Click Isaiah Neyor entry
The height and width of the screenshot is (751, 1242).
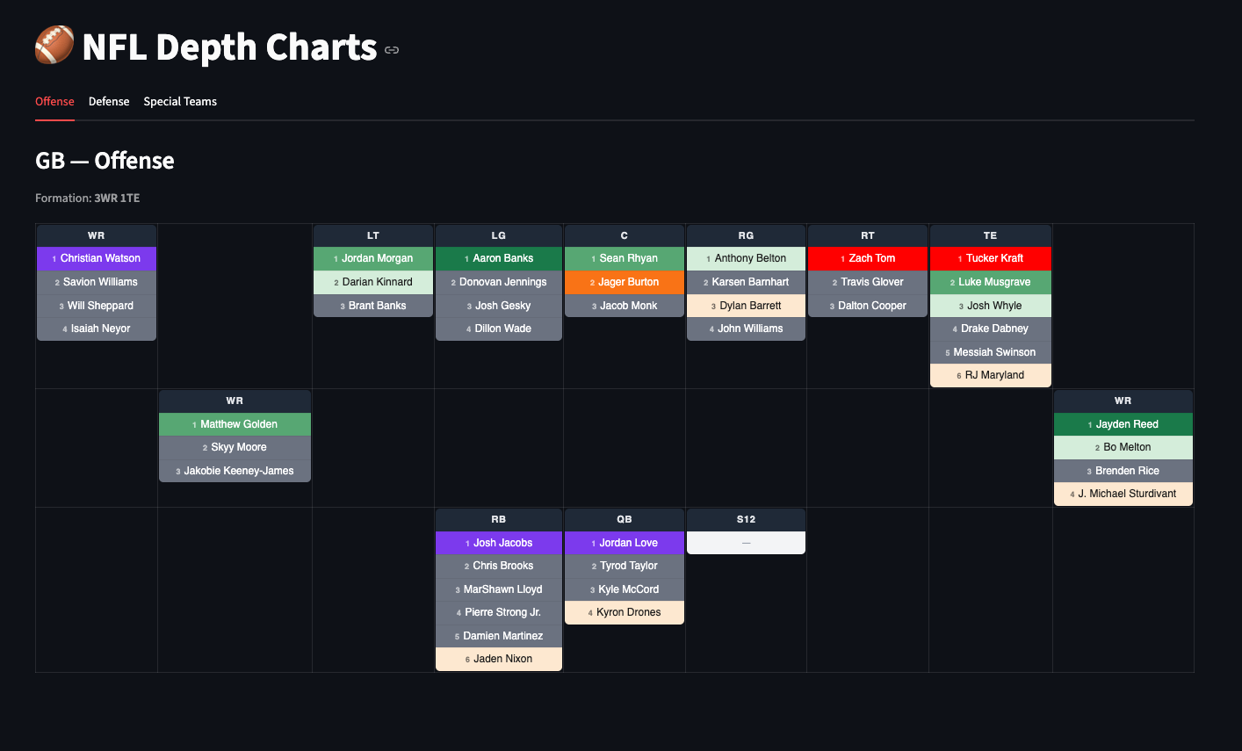(x=97, y=329)
